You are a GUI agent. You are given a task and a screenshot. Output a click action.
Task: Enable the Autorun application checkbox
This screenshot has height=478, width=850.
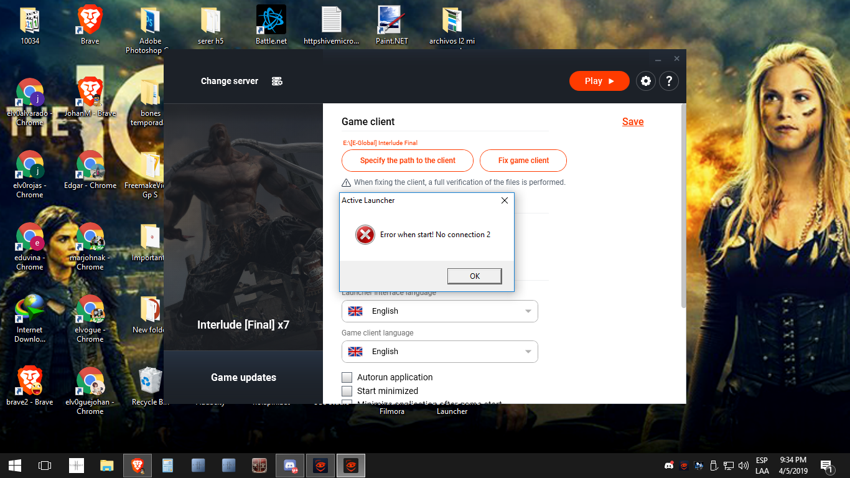coord(347,377)
